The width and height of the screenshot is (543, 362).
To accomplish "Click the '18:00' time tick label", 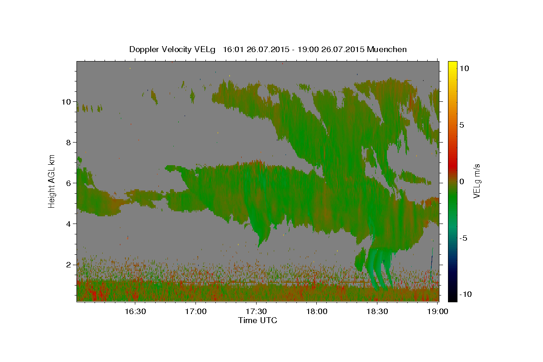I will 317,311.
